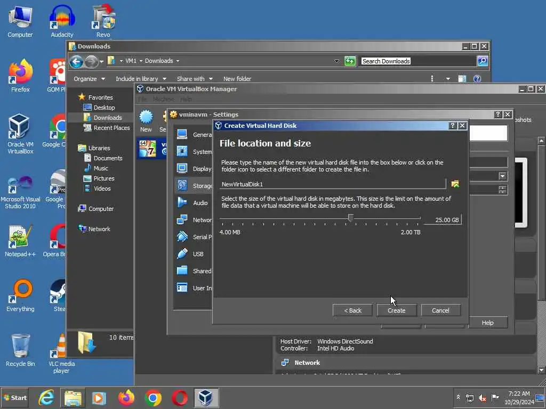Open the change view dropdown arrow in Downloads
This screenshot has width=546, height=409.
448,79
